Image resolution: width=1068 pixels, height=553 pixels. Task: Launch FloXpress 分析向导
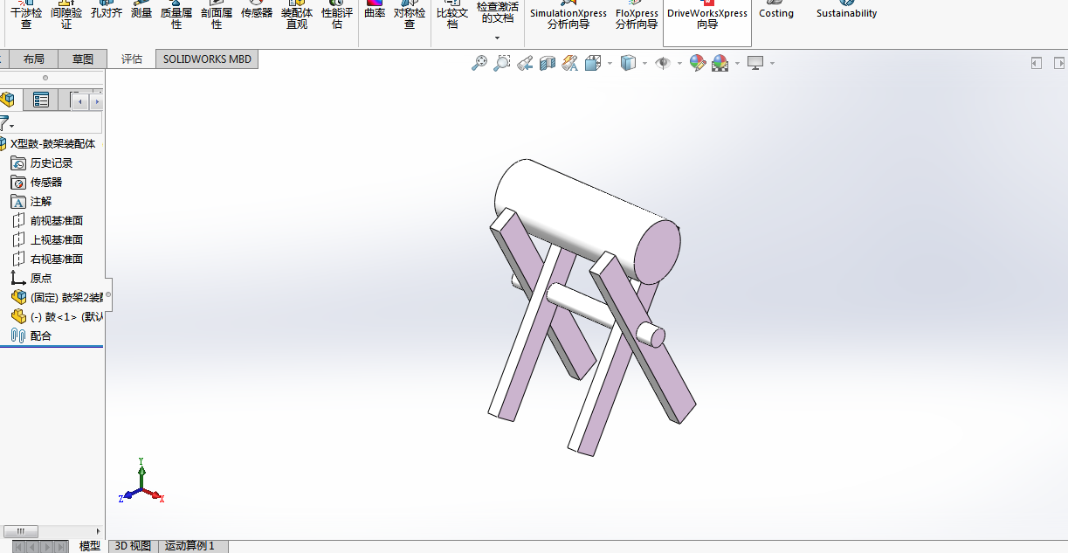click(x=637, y=15)
